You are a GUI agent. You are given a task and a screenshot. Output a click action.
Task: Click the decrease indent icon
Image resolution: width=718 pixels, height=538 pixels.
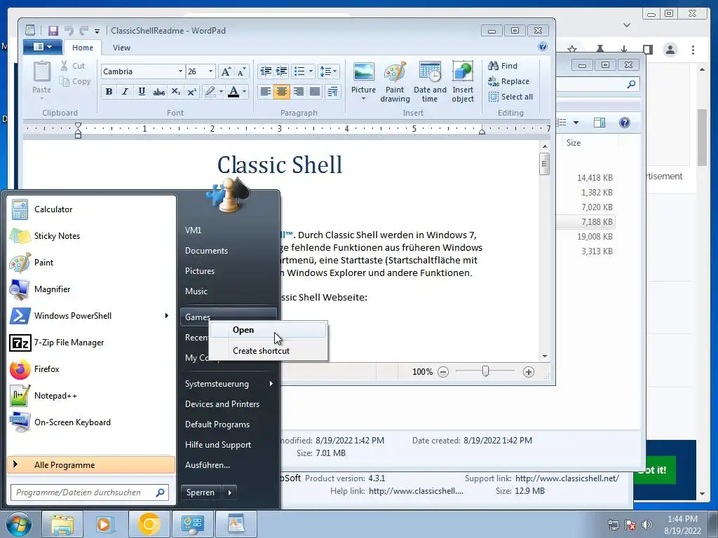pyautogui.click(x=266, y=71)
